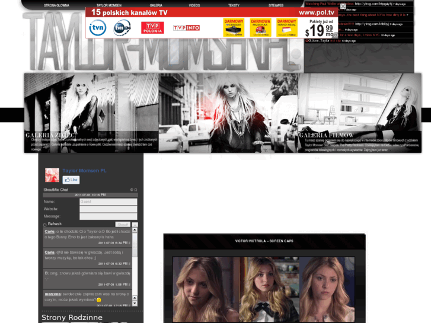Screen dimensions: 431x323
Task: Open the Videos menu item
Action: pyautogui.click(x=194, y=5)
